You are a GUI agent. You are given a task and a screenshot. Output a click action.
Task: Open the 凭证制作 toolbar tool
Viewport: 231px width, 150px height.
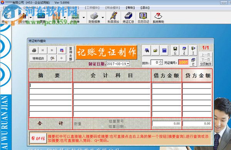click(7, 18)
